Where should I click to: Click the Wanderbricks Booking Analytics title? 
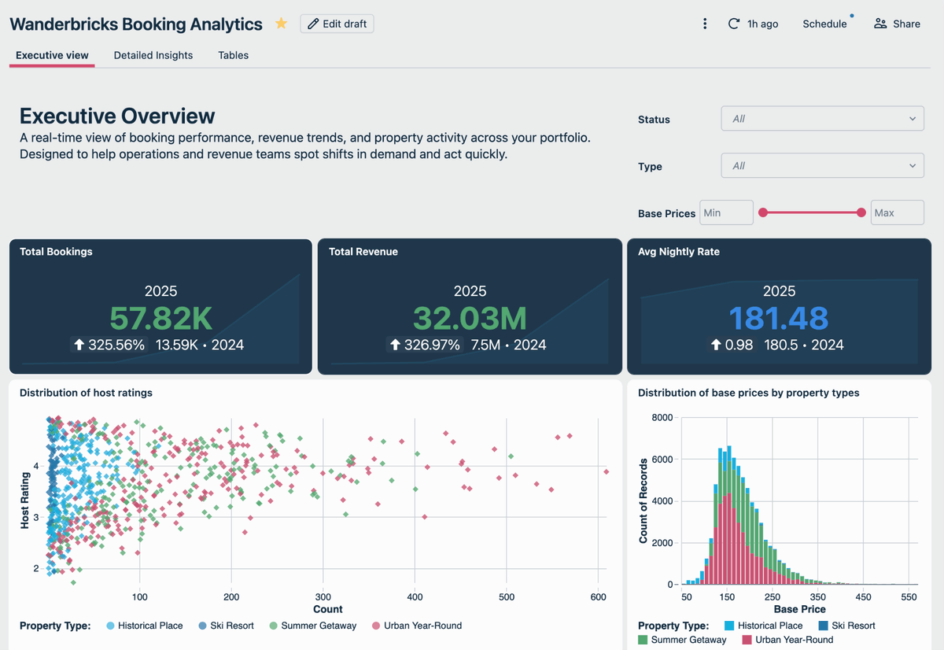coord(136,24)
